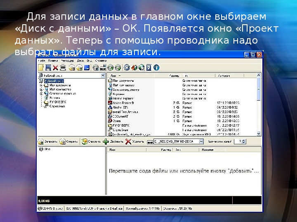
Task: Click the blue info icon in toolbar
Action: click(x=156, y=67)
